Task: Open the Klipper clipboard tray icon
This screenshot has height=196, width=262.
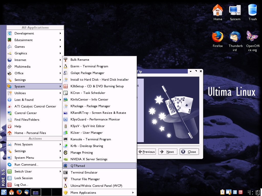Action: [222, 192]
